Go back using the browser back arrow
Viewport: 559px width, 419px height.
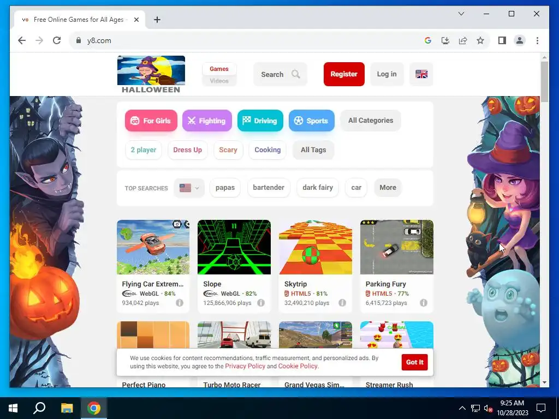coord(22,40)
